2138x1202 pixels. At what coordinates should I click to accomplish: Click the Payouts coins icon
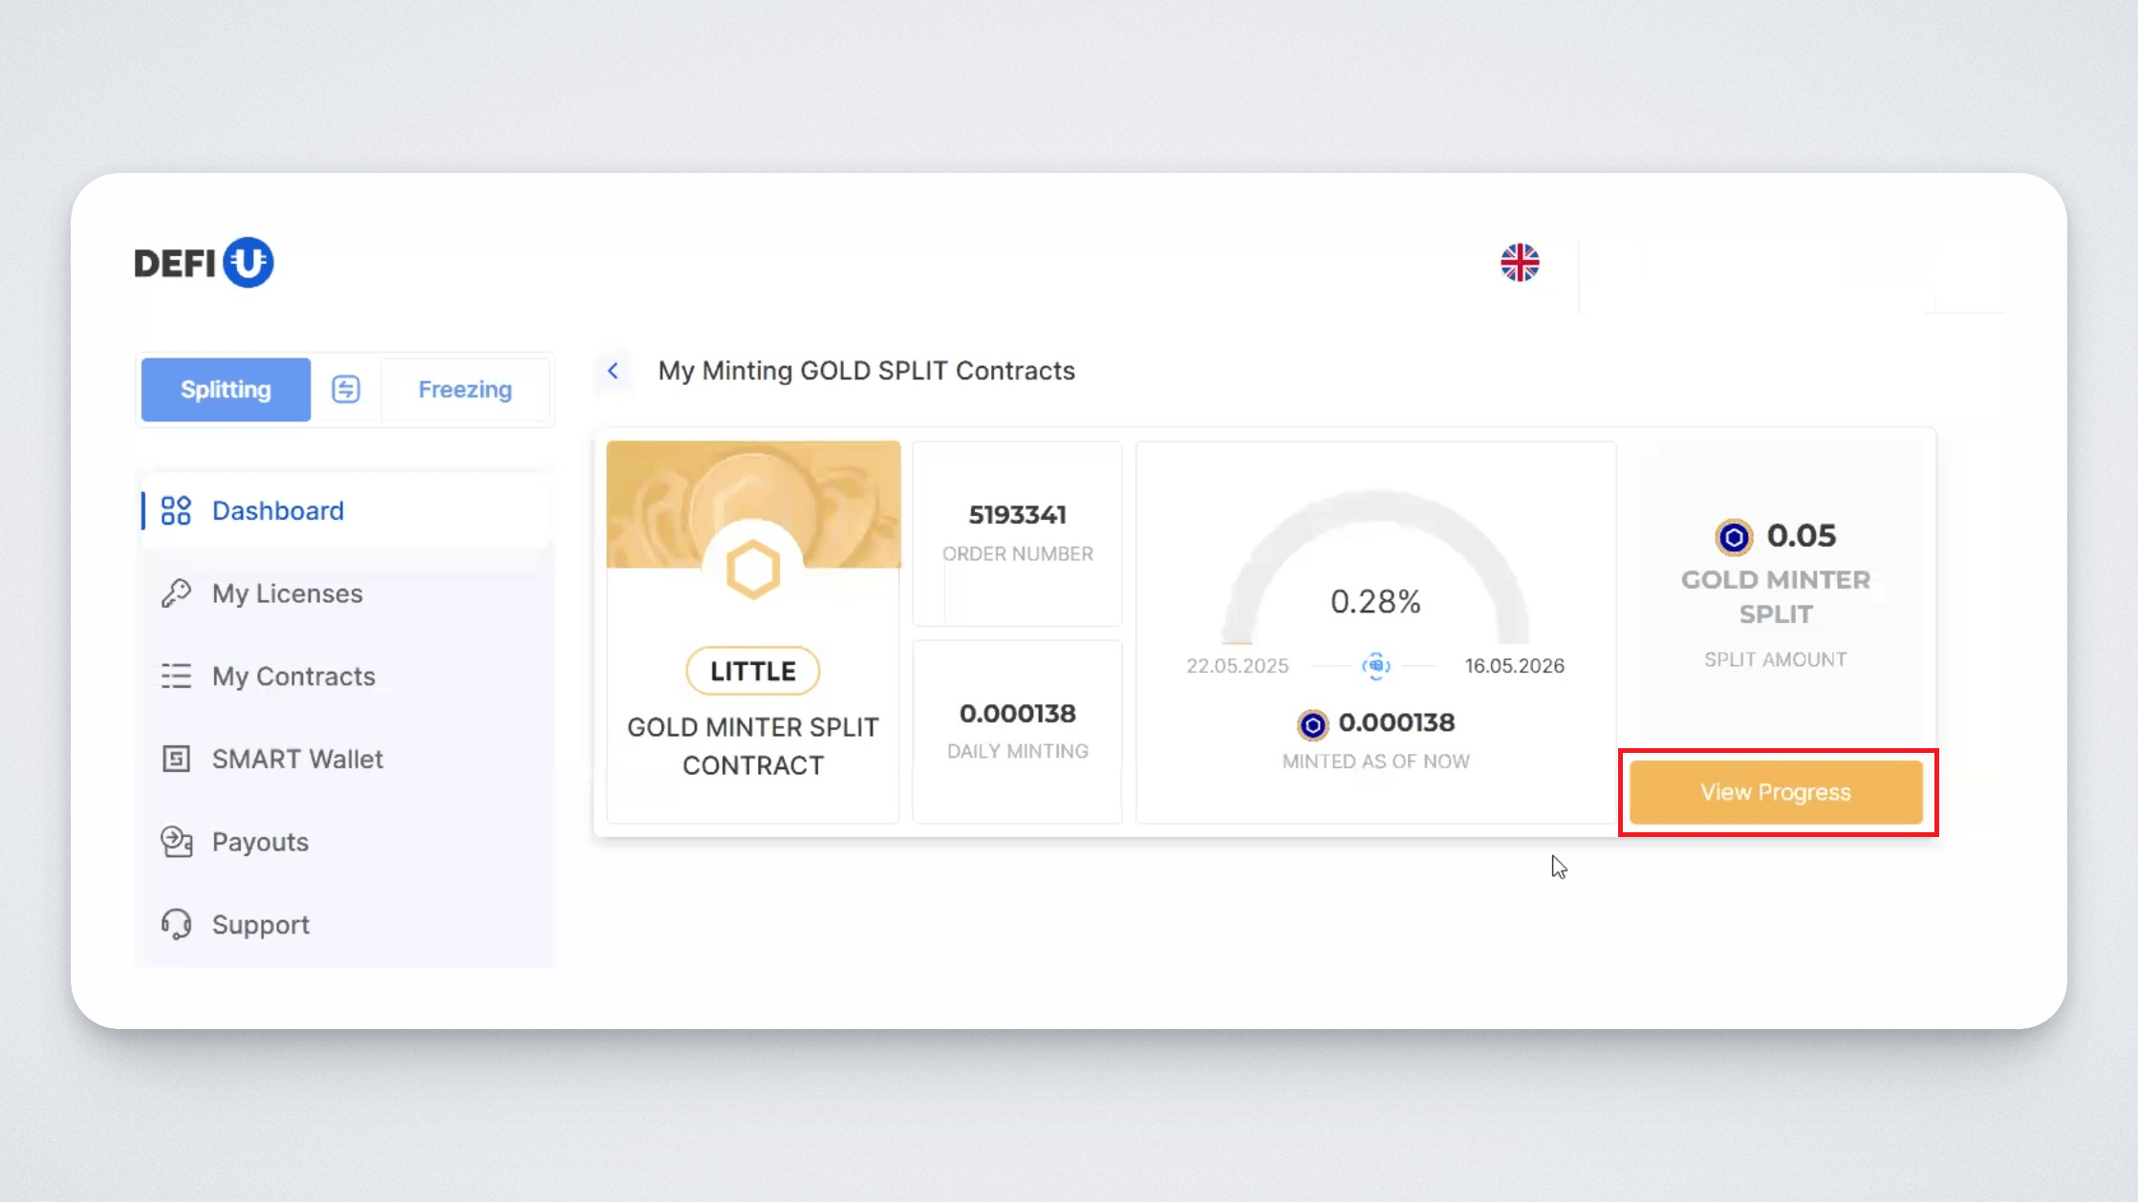176,842
